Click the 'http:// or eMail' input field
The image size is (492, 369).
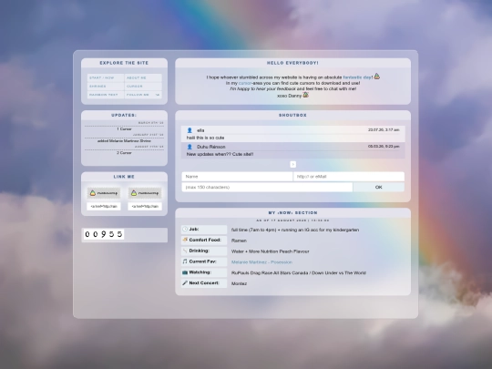pos(349,177)
